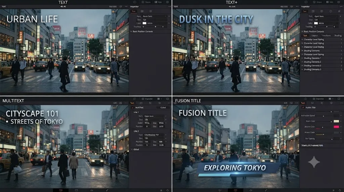The image size is (344, 192).
Task: Open TEXT inspector three-dot options menu
Action: click(x=169, y=7)
